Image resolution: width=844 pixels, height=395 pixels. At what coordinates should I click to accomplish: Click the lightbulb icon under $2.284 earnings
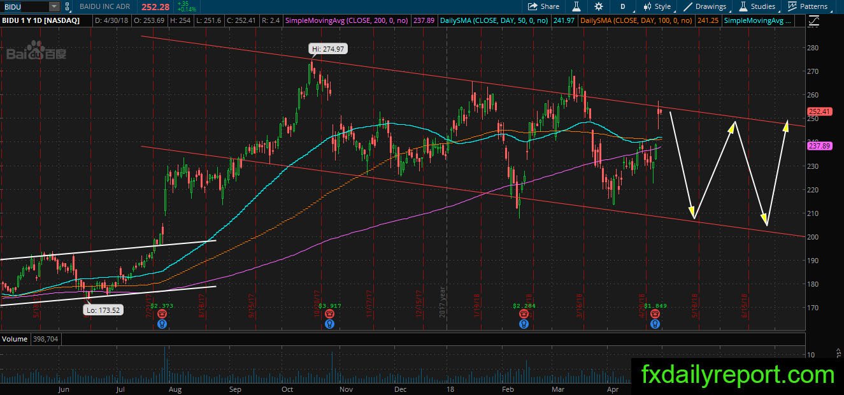[x=524, y=324]
